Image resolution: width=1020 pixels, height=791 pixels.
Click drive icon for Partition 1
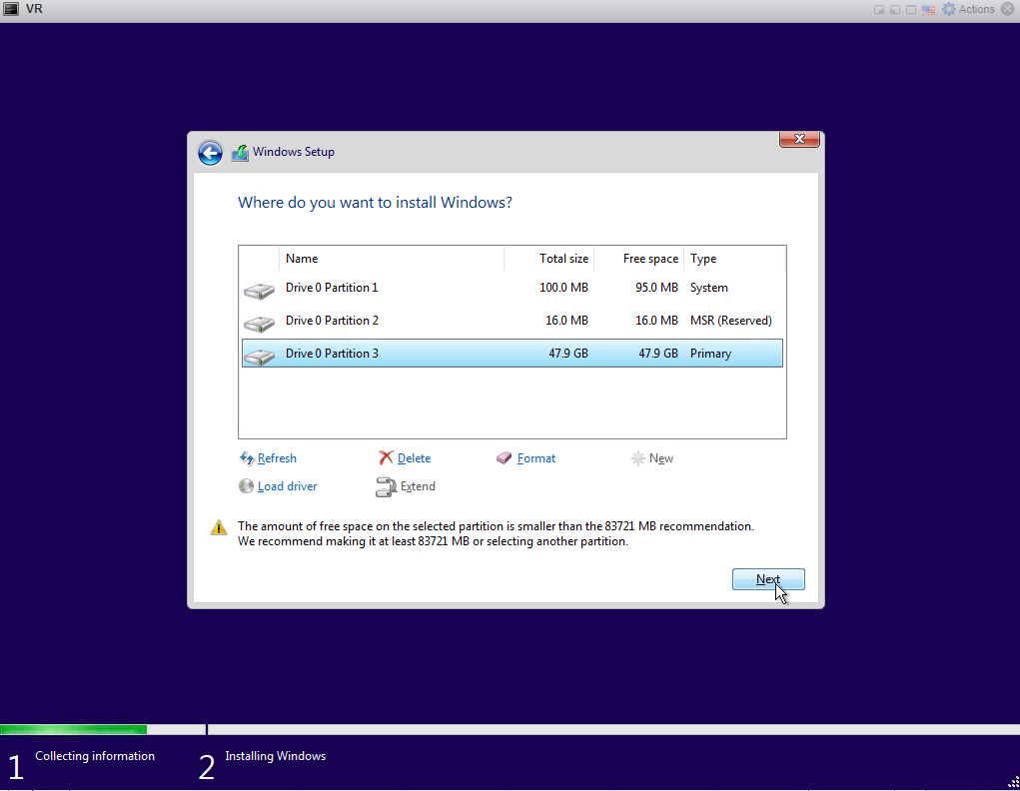tap(259, 290)
